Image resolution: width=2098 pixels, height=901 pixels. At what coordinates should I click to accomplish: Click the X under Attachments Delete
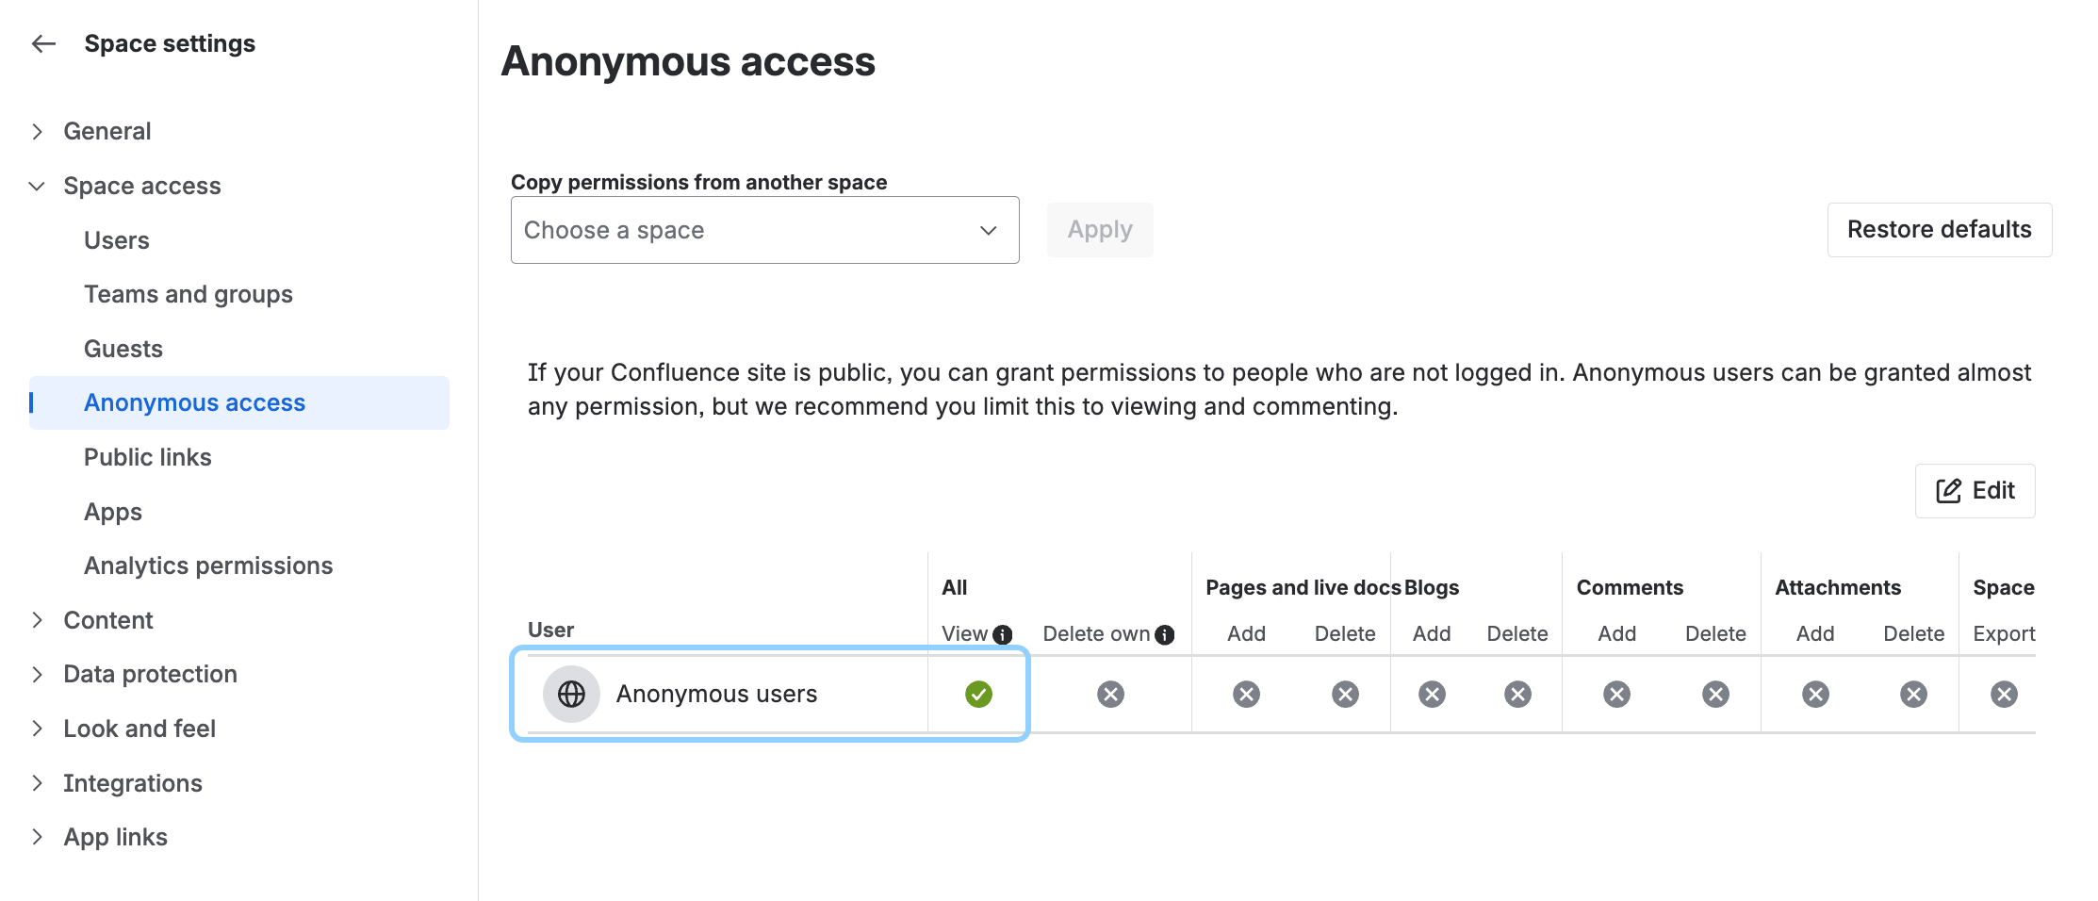tap(1913, 695)
